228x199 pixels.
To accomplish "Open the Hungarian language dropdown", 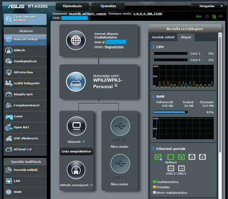I will point(208,6).
